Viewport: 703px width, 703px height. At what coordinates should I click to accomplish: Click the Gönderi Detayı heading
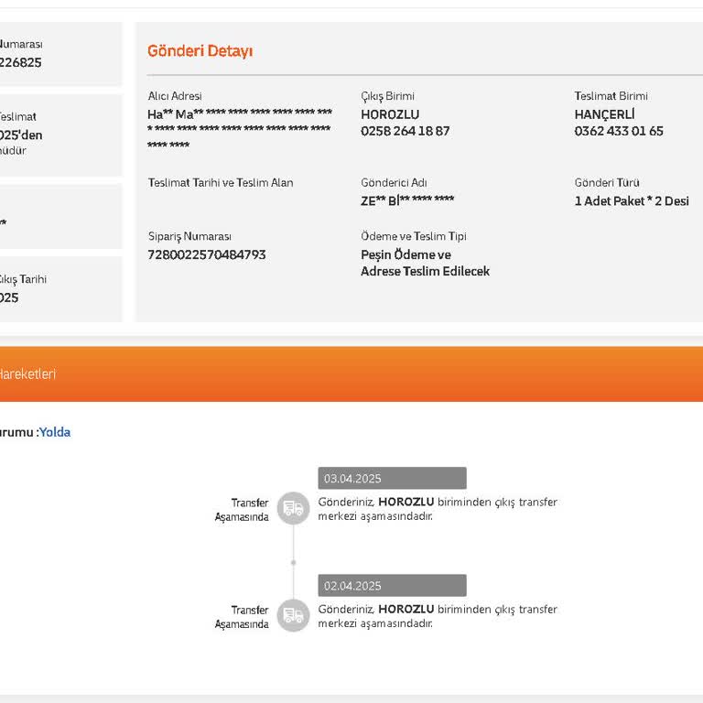tap(200, 51)
